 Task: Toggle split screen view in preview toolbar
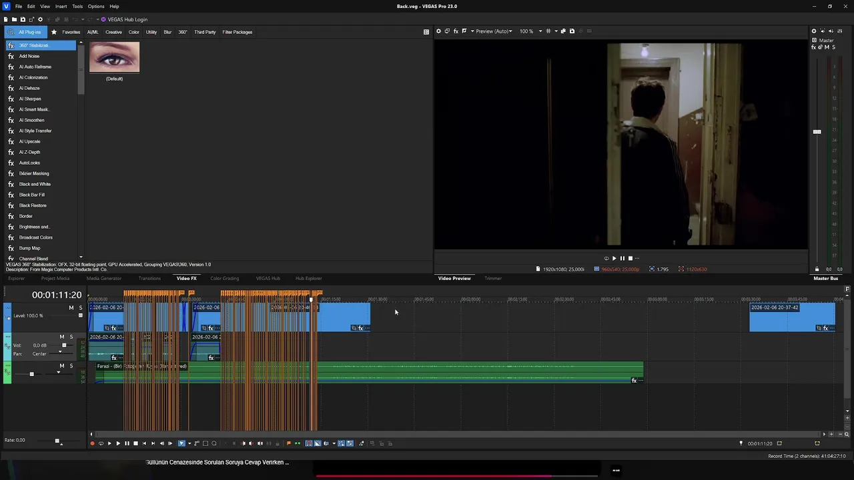(x=464, y=31)
